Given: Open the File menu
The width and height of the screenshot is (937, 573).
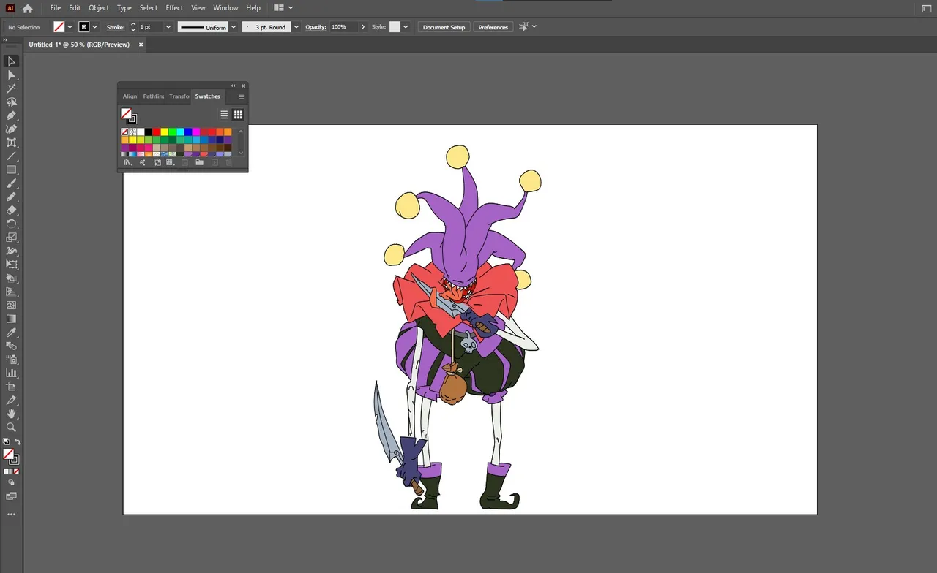Looking at the screenshot, I should click(x=55, y=8).
